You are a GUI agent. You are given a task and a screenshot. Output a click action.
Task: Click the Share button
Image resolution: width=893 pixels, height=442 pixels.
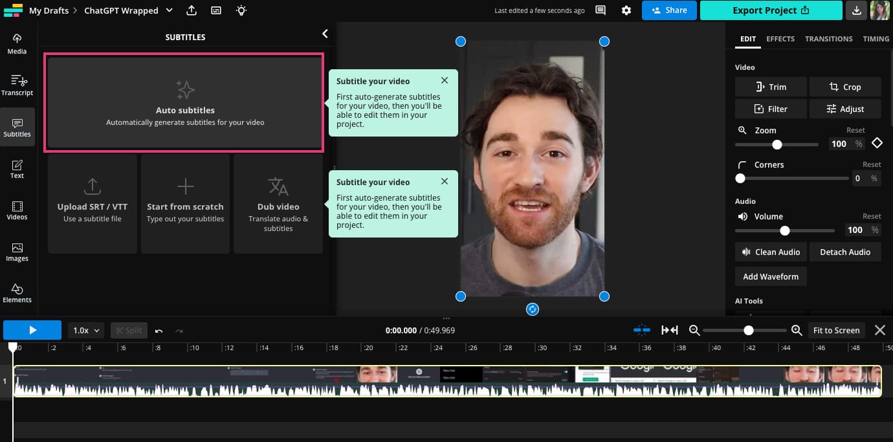[669, 10]
